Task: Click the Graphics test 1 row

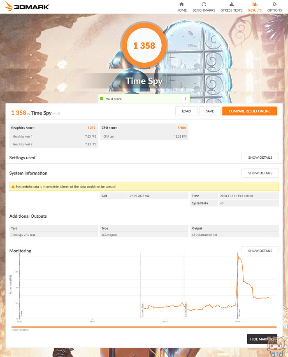Action: 53,136
